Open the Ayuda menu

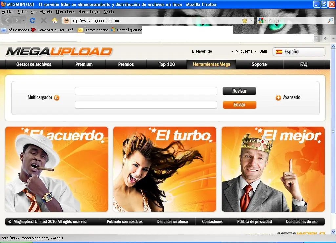click(x=108, y=12)
